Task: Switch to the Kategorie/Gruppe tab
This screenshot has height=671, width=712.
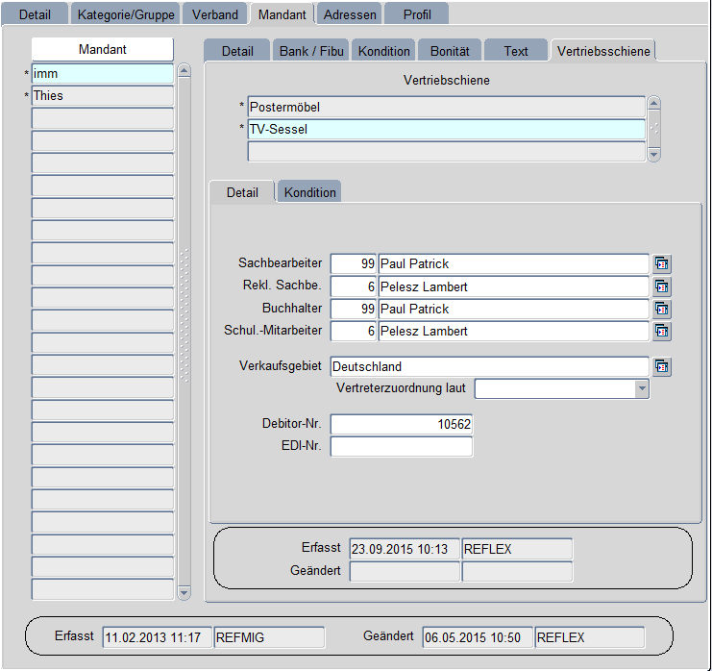Action: (x=127, y=14)
